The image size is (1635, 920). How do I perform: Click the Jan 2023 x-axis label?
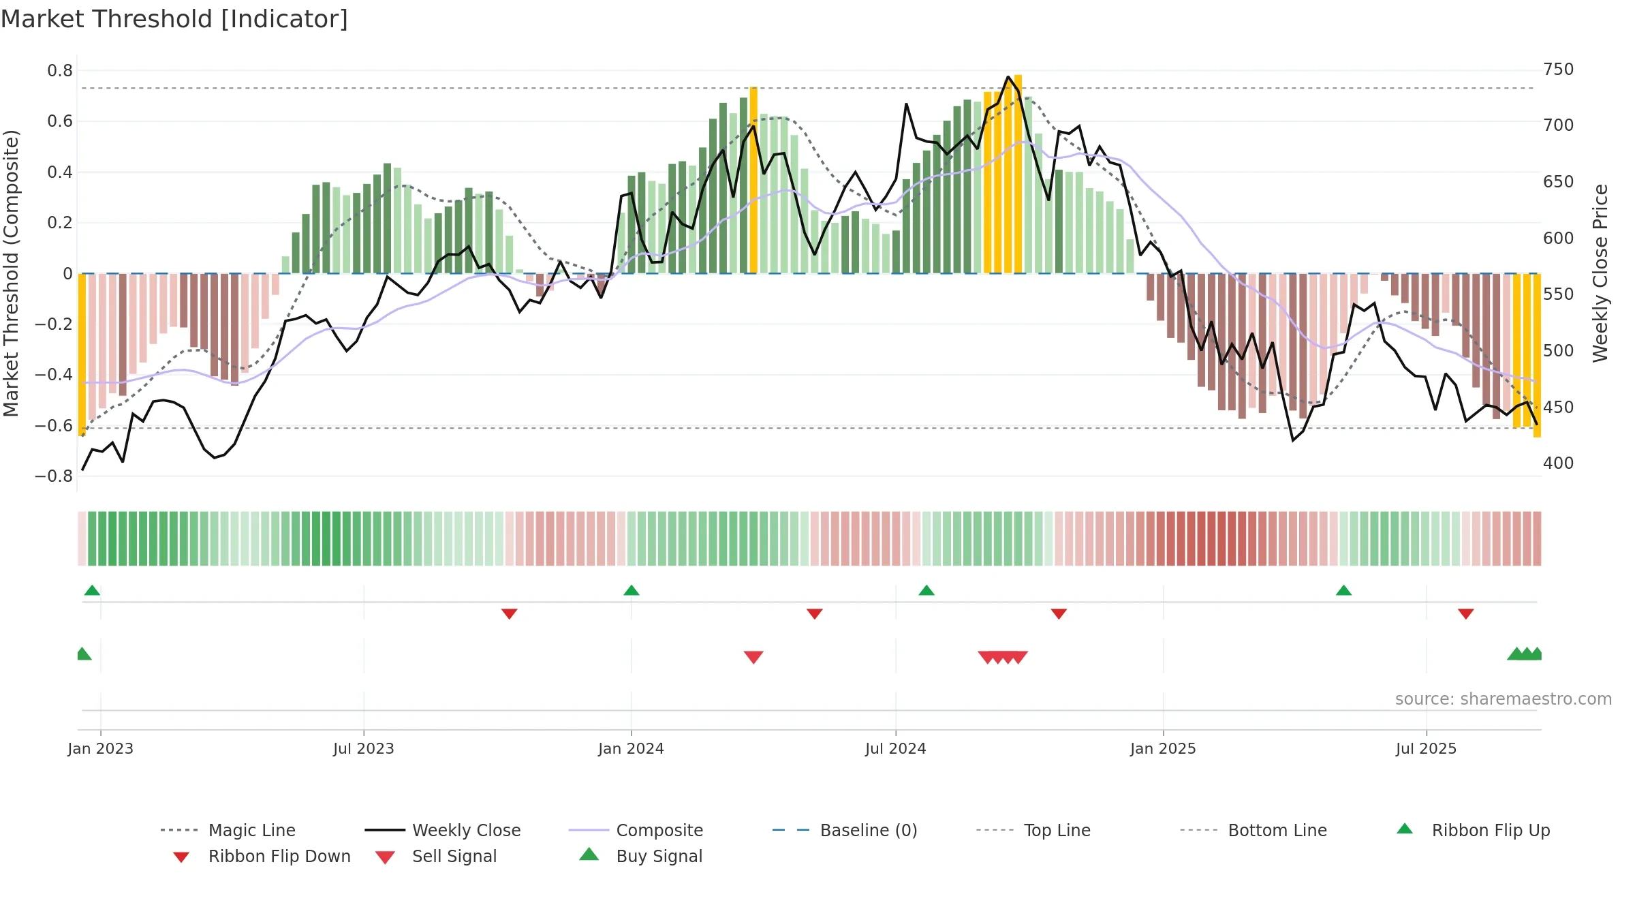coord(101,749)
